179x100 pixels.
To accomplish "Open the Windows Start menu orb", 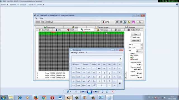I will point(3,97).
